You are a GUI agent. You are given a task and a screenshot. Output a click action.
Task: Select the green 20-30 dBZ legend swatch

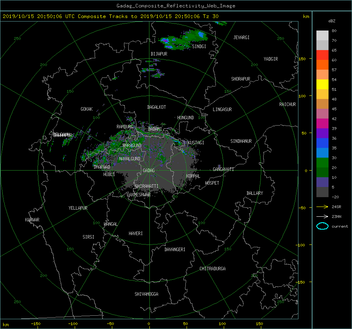[x=322, y=162]
